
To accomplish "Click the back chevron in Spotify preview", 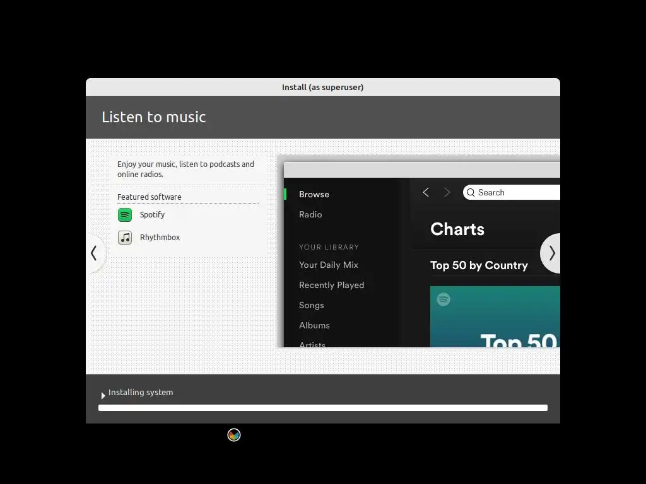I will pyautogui.click(x=426, y=192).
